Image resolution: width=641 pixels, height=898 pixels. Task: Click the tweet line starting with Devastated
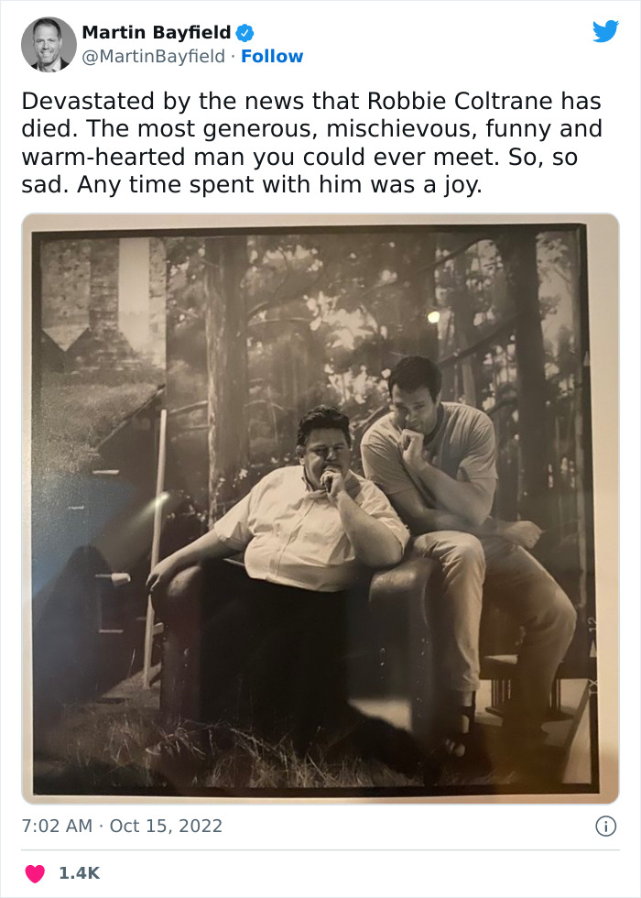click(x=311, y=101)
